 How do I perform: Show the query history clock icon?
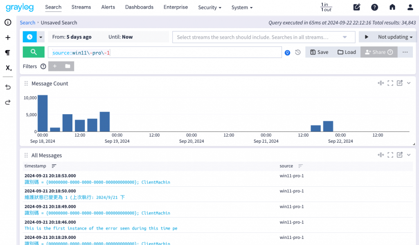[298, 53]
